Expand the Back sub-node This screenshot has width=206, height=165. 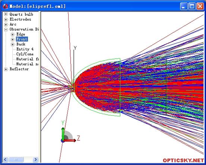click(x=12, y=45)
